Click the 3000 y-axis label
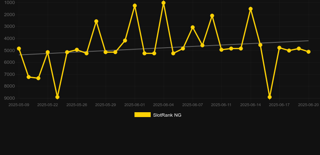Viewport: 320px width, 155px height. (x=9, y=27)
